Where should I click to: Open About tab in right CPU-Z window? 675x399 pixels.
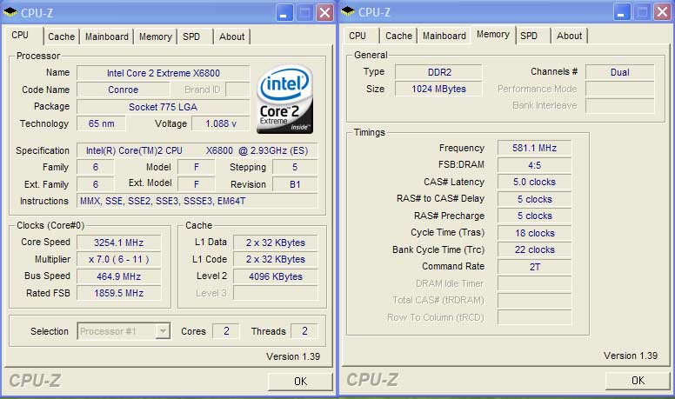pyautogui.click(x=569, y=36)
